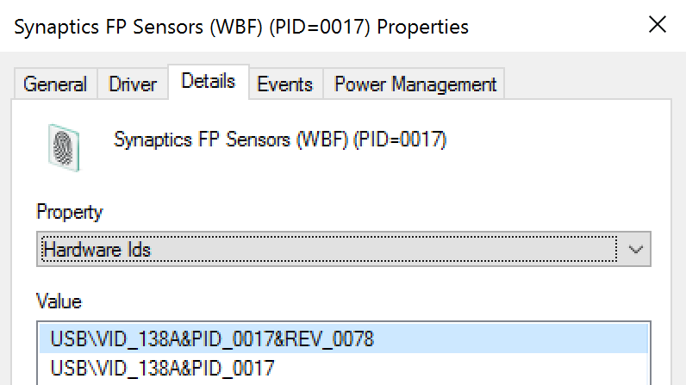
Task: Click the Property label above the dropdown
Action: pos(70,212)
